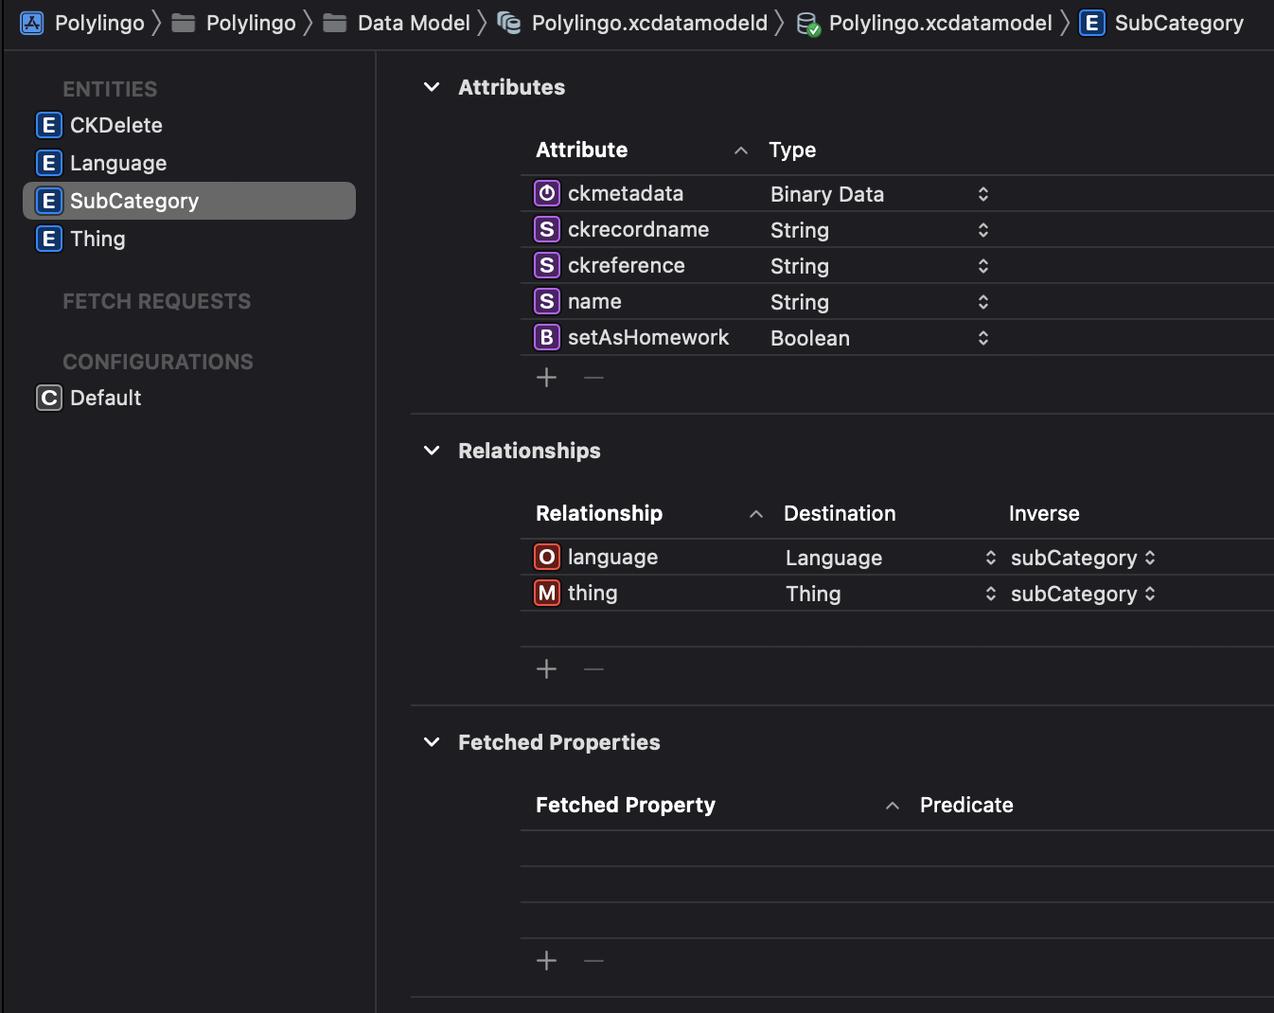Image resolution: width=1274 pixels, height=1013 pixels.
Task: Click the Binary Data type value
Action: coord(827,194)
